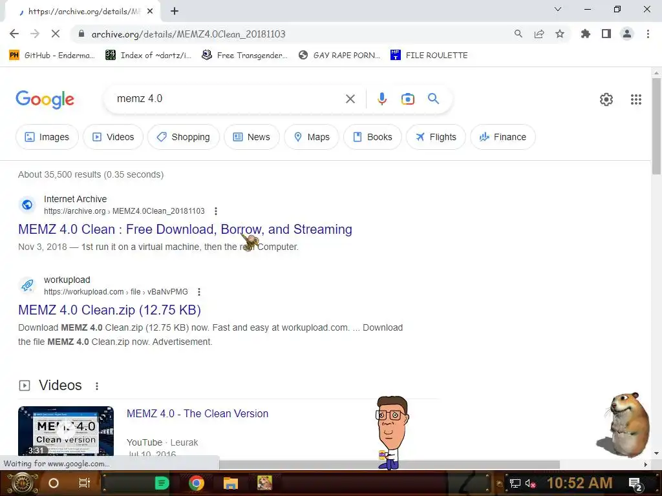Open GitHub - Enderma... bookmark
Image resolution: width=662 pixels, height=496 pixels.
[52, 56]
